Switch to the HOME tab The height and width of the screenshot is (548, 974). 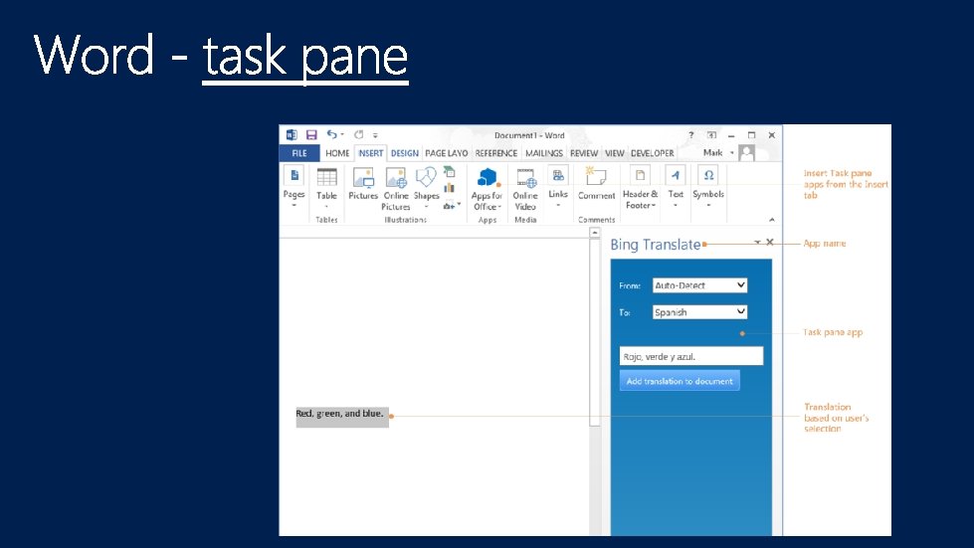(337, 153)
